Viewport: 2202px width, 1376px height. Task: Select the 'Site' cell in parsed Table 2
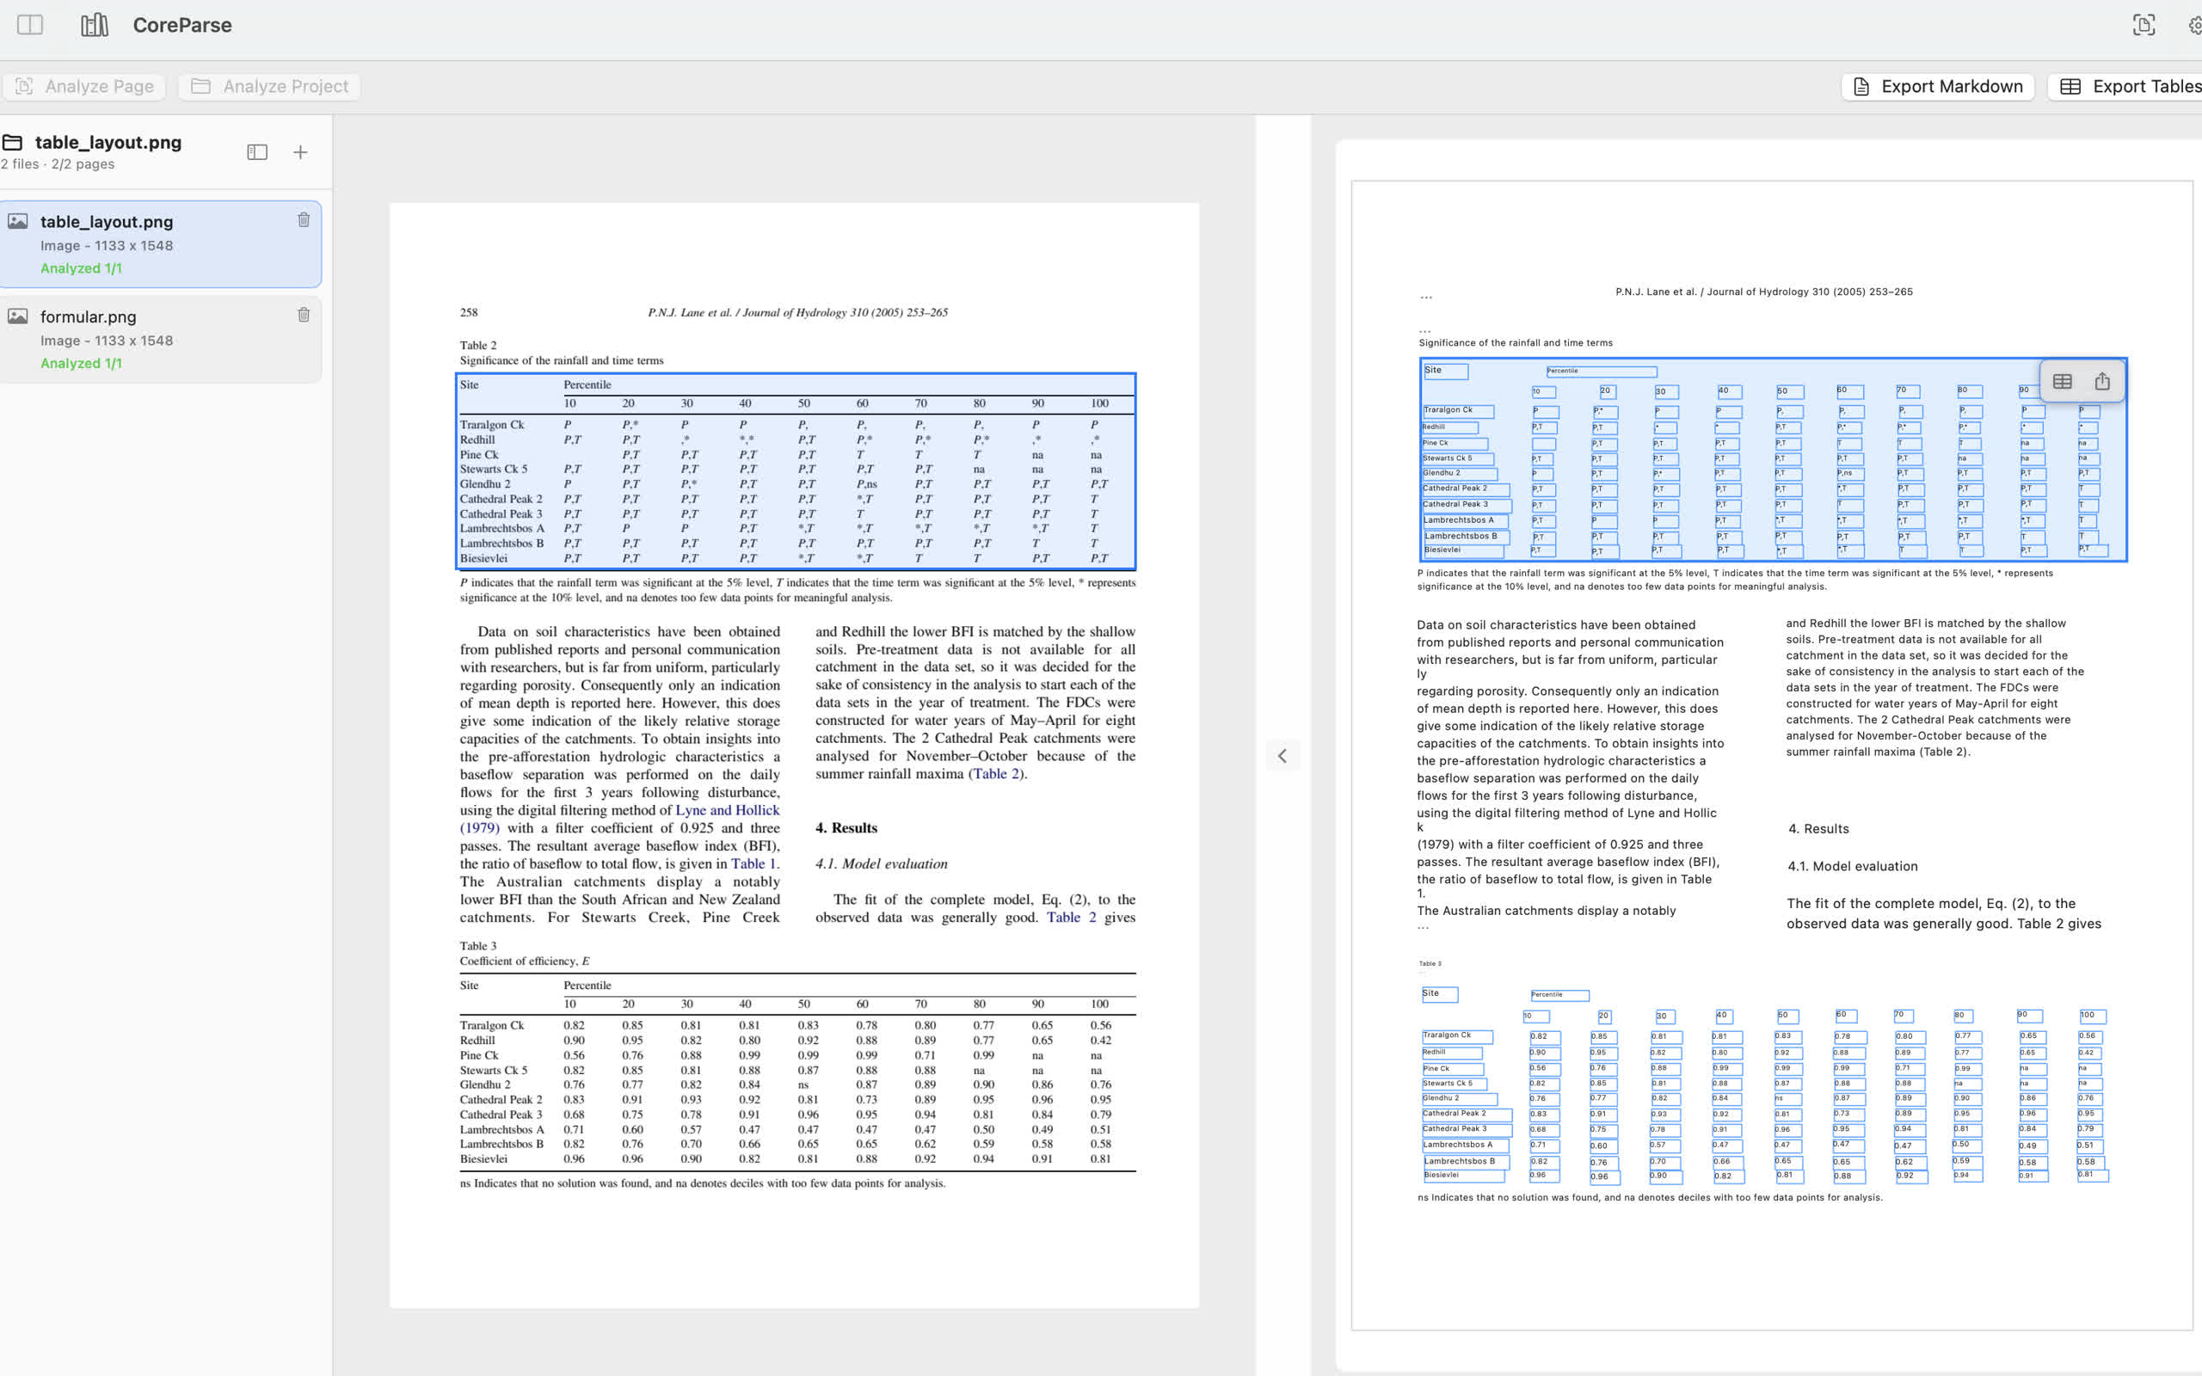tap(1445, 372)
